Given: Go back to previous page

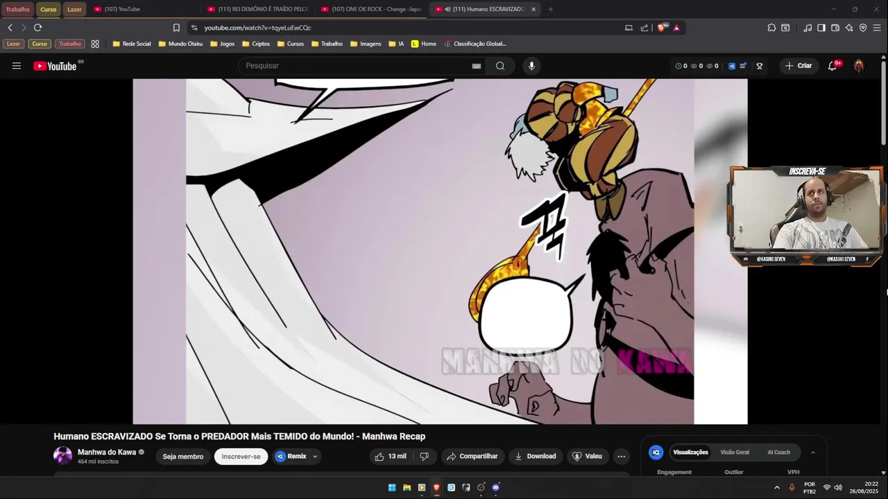Looking at the screenshot, I should [10, 28].
